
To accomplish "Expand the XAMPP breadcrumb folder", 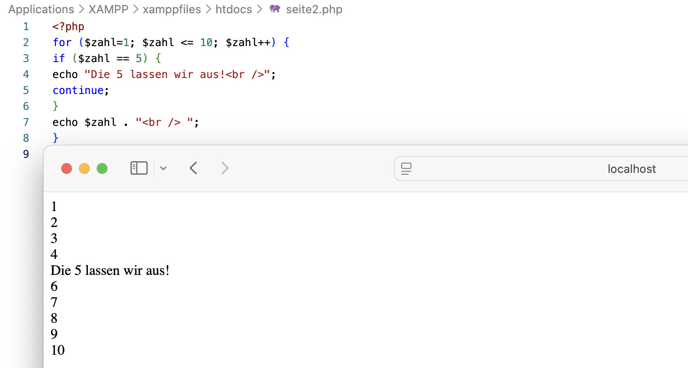I will click(108, 9).
